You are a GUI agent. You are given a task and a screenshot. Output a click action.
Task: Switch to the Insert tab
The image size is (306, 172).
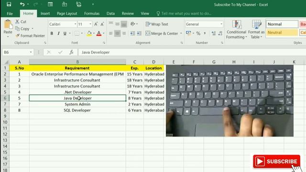45,13
